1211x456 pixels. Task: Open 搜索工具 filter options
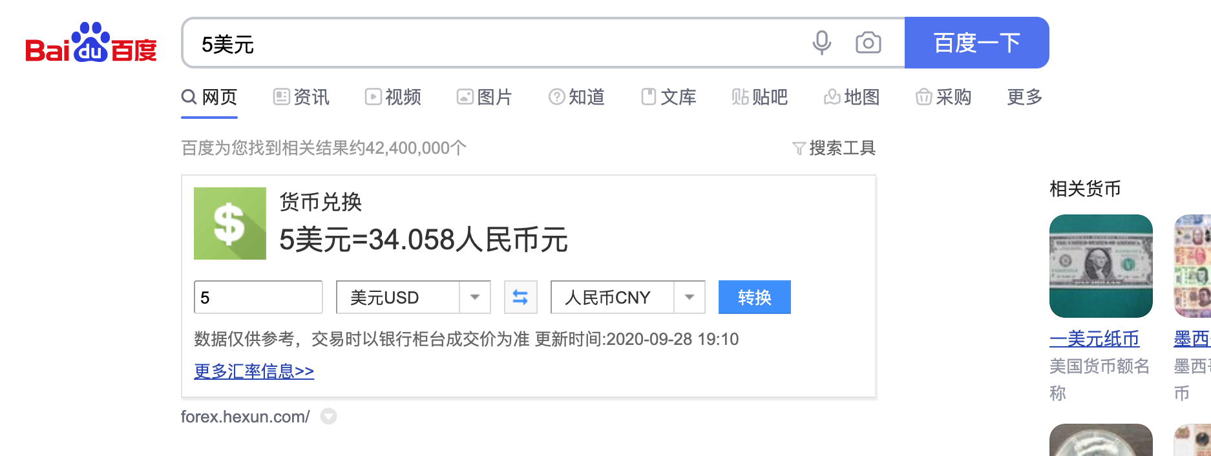point(834,148)
